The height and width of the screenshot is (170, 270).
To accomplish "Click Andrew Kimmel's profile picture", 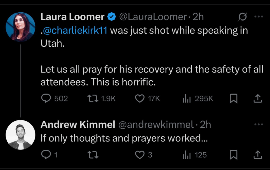I will [20, 135].
